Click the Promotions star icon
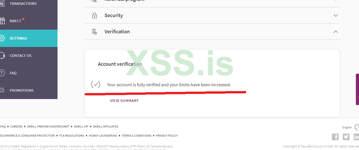 point(2,90)
